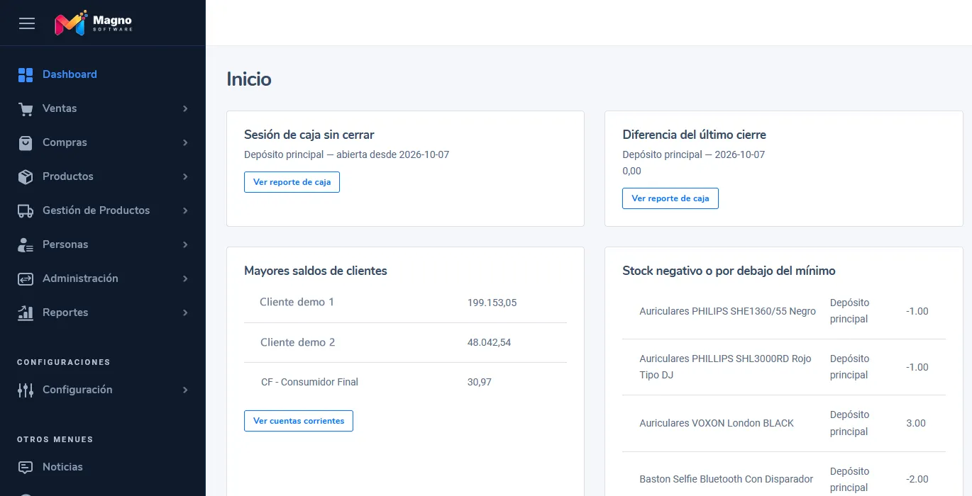Click the Ventas shopping cart icon
This screenshot has width=972, height=496.
point(26,109)
